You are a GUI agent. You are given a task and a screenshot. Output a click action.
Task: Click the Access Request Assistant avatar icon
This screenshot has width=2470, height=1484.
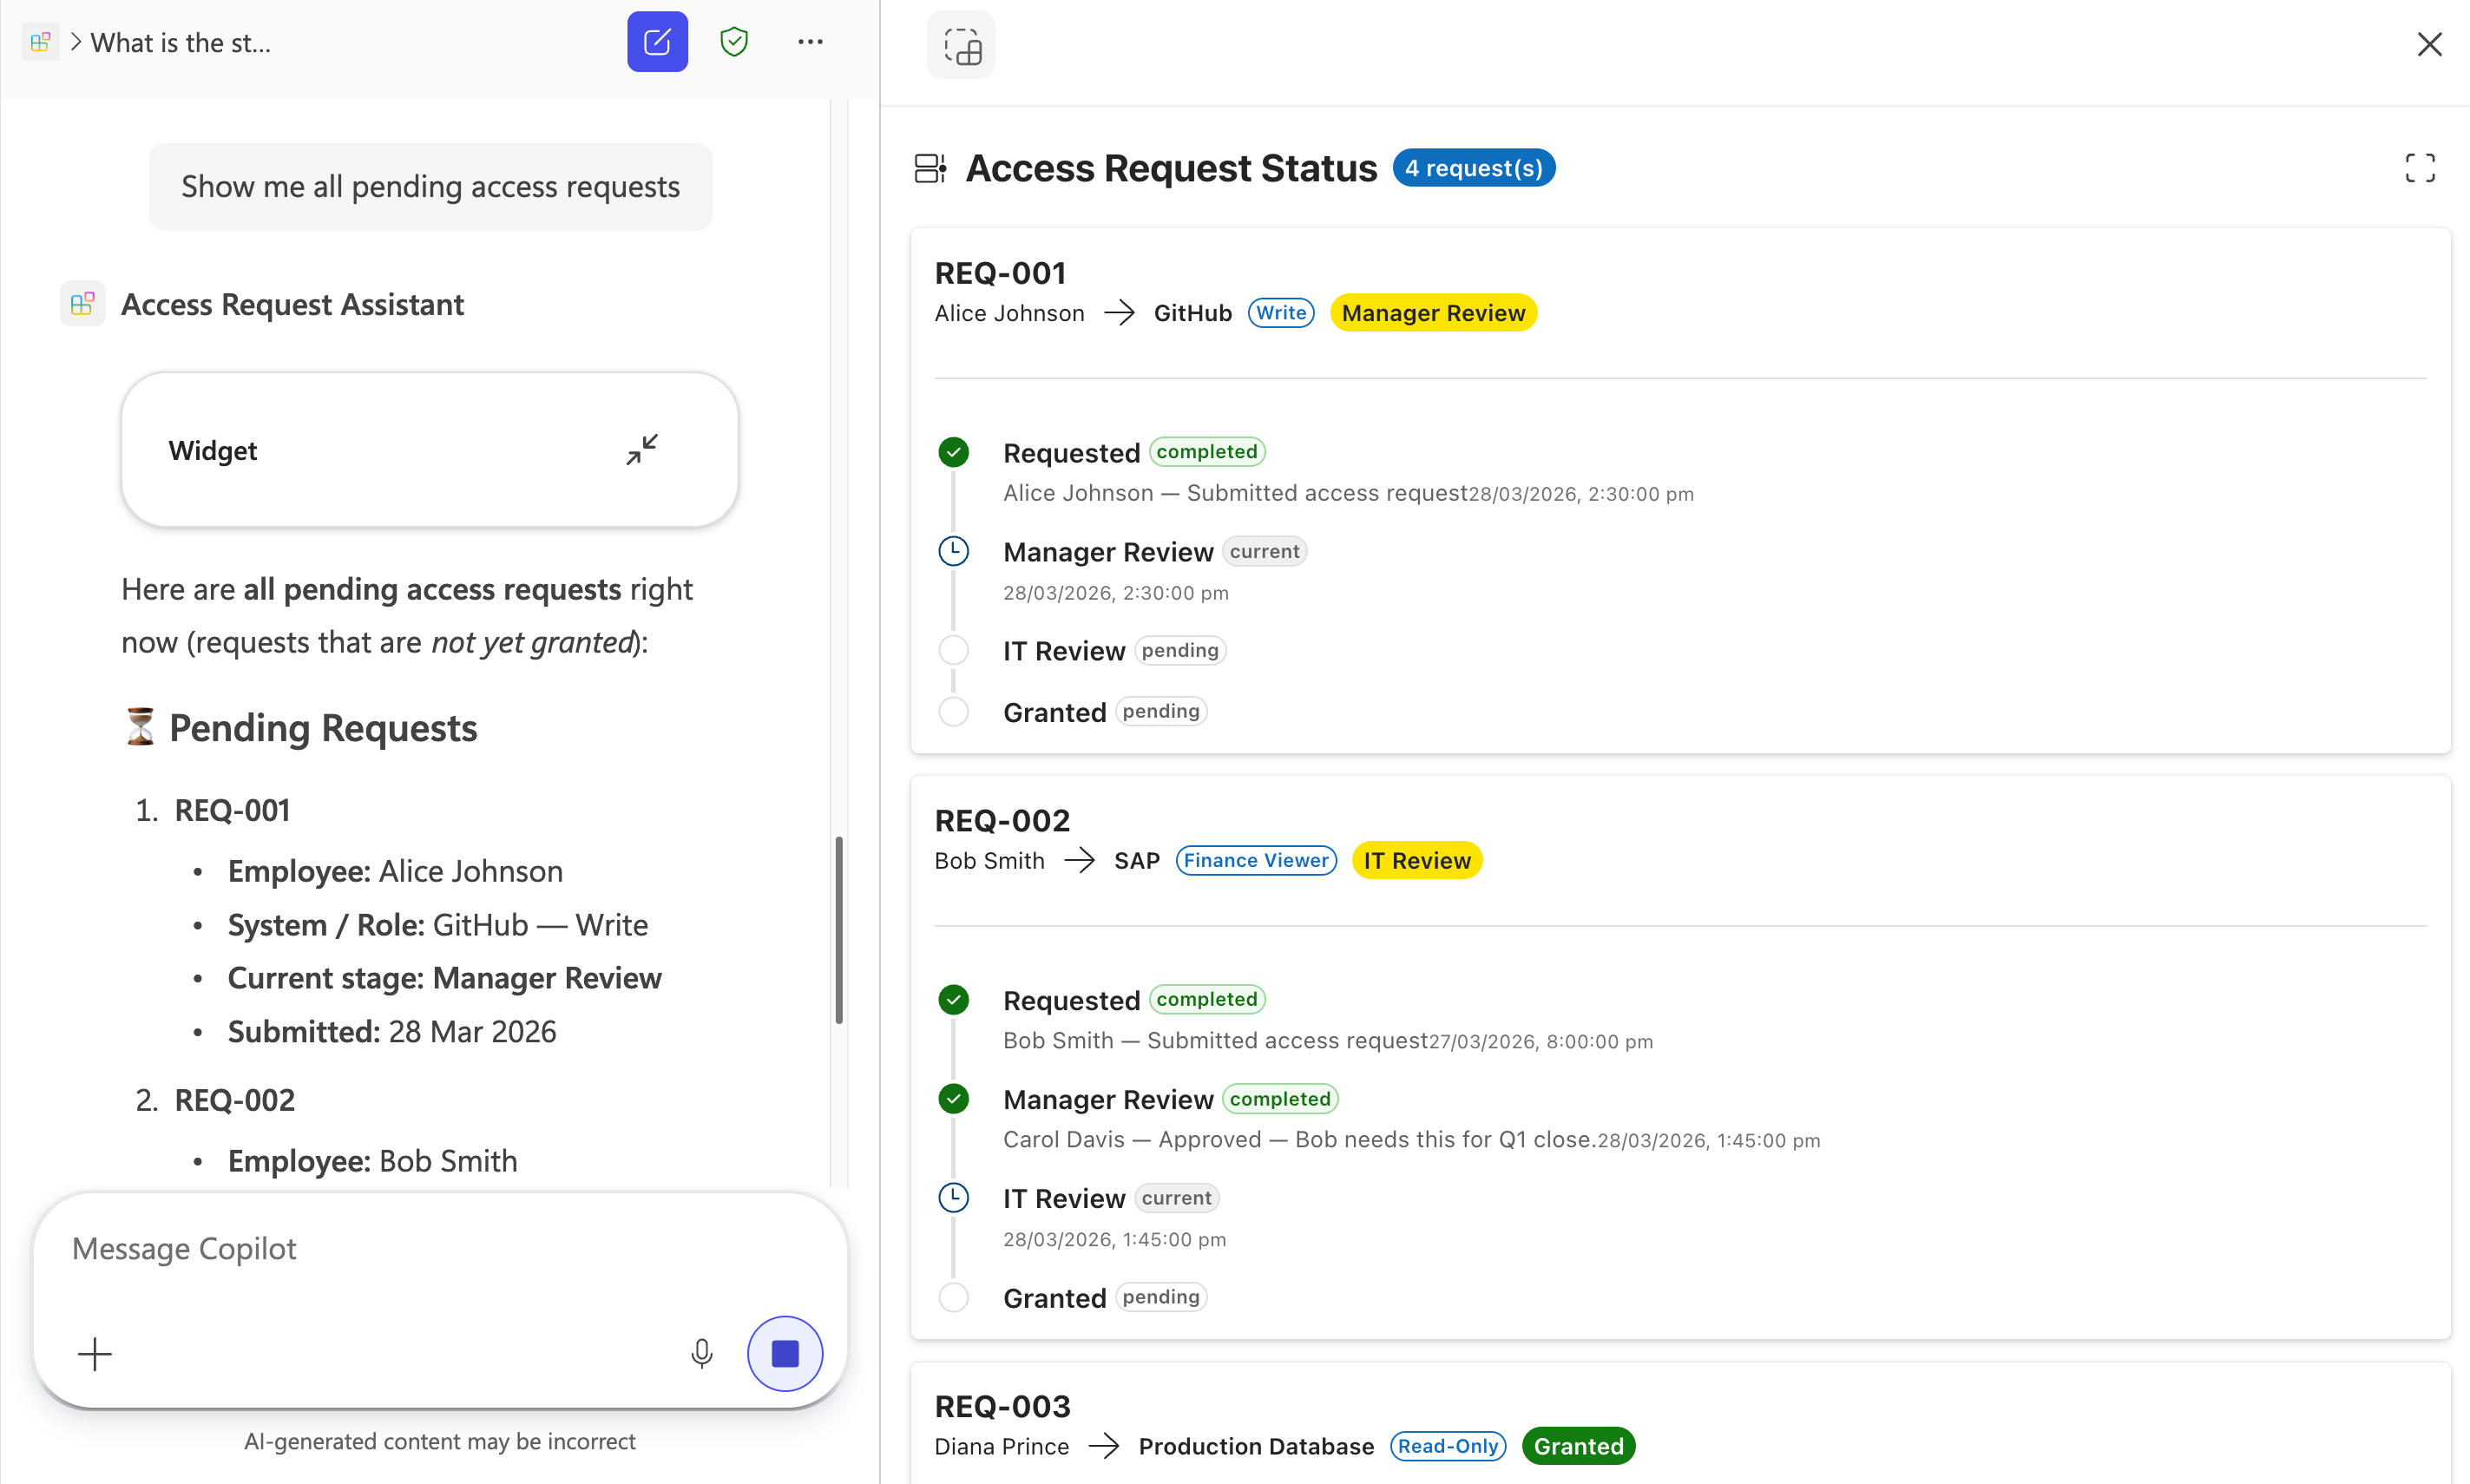82,303
